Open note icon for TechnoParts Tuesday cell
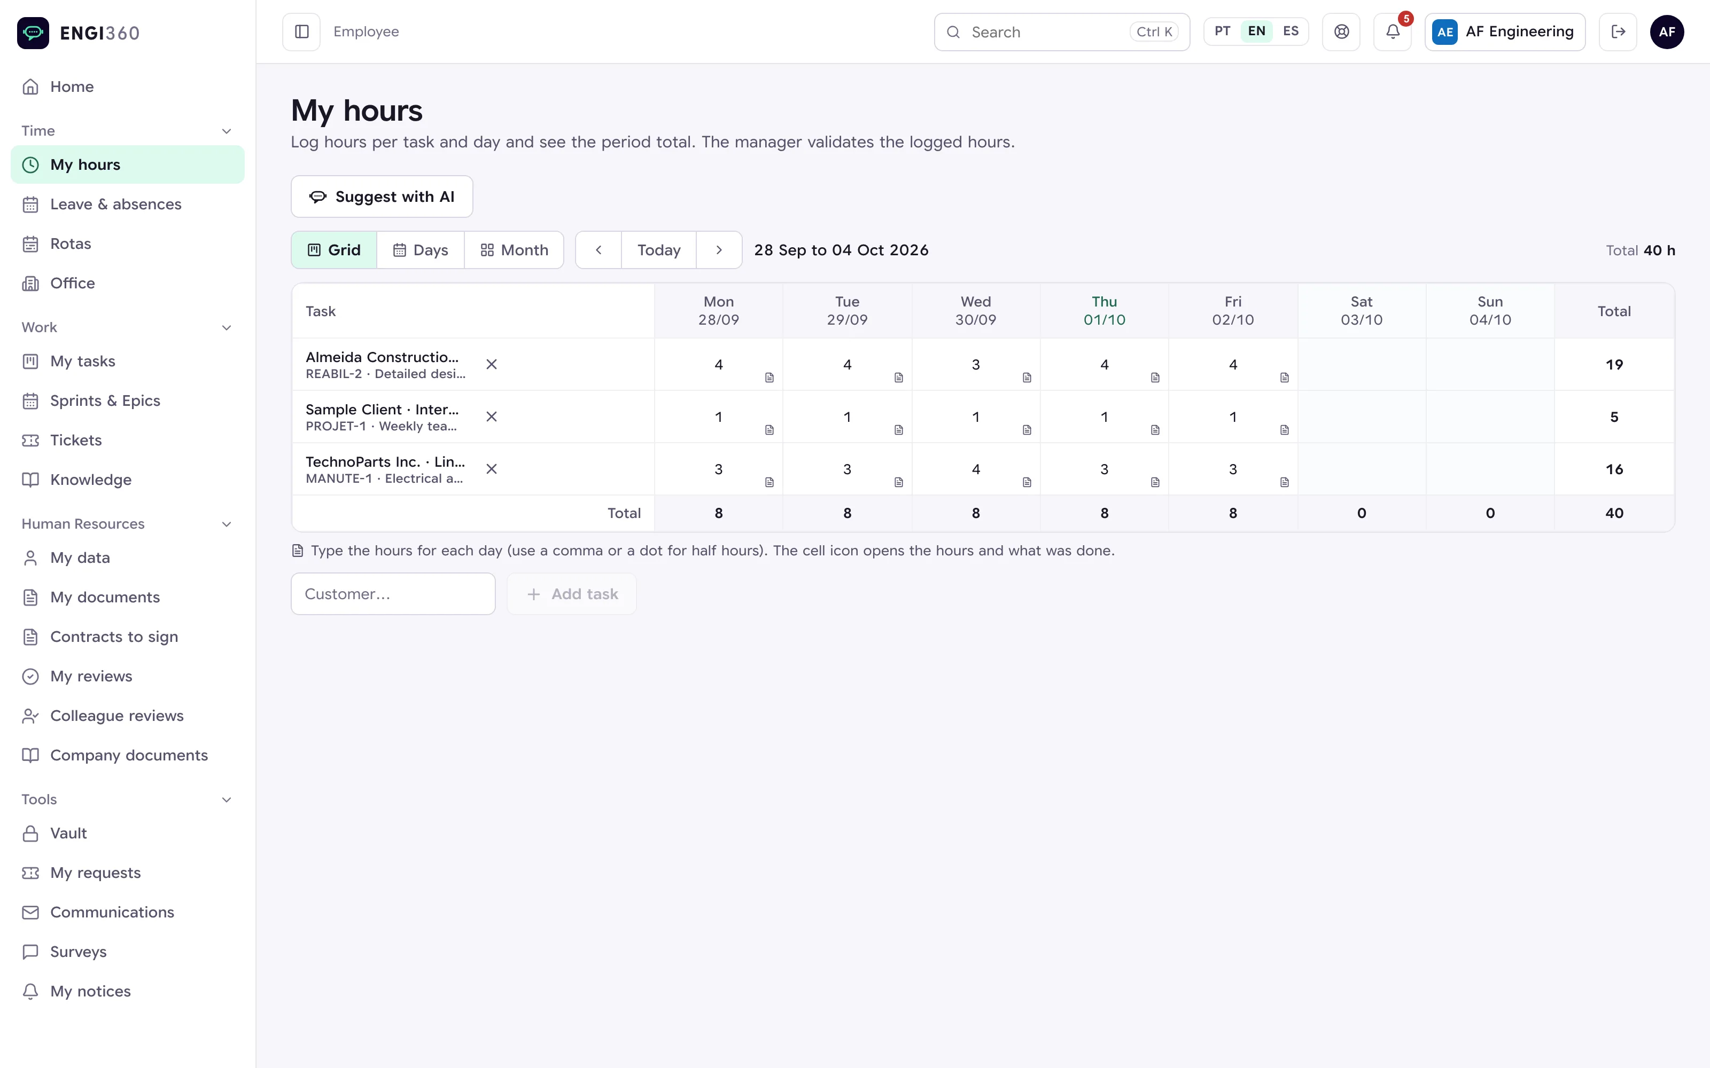This screenshot has width=1710, height=1068. pos(898,482)
